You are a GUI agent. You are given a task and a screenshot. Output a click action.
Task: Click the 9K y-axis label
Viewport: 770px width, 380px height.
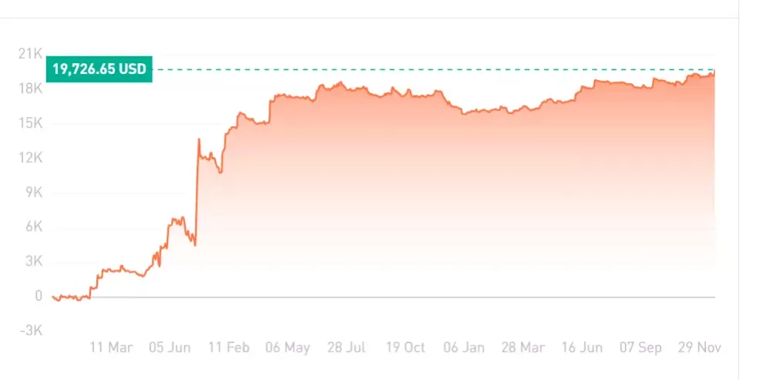34,193
